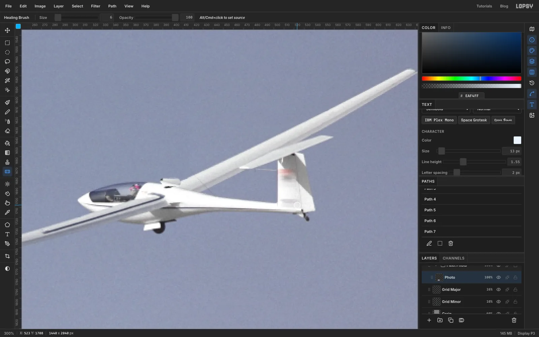Select the Move tool
Viewport: 539px width, 337px height.
(7, 30)
